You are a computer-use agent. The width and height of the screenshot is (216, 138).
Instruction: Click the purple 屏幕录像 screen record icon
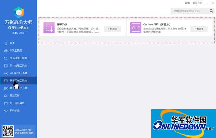click(x=49, y=28)
